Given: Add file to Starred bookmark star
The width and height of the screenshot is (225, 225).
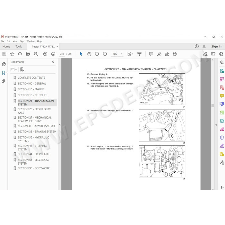Looking at the screenshot, I should pos(12,54).
